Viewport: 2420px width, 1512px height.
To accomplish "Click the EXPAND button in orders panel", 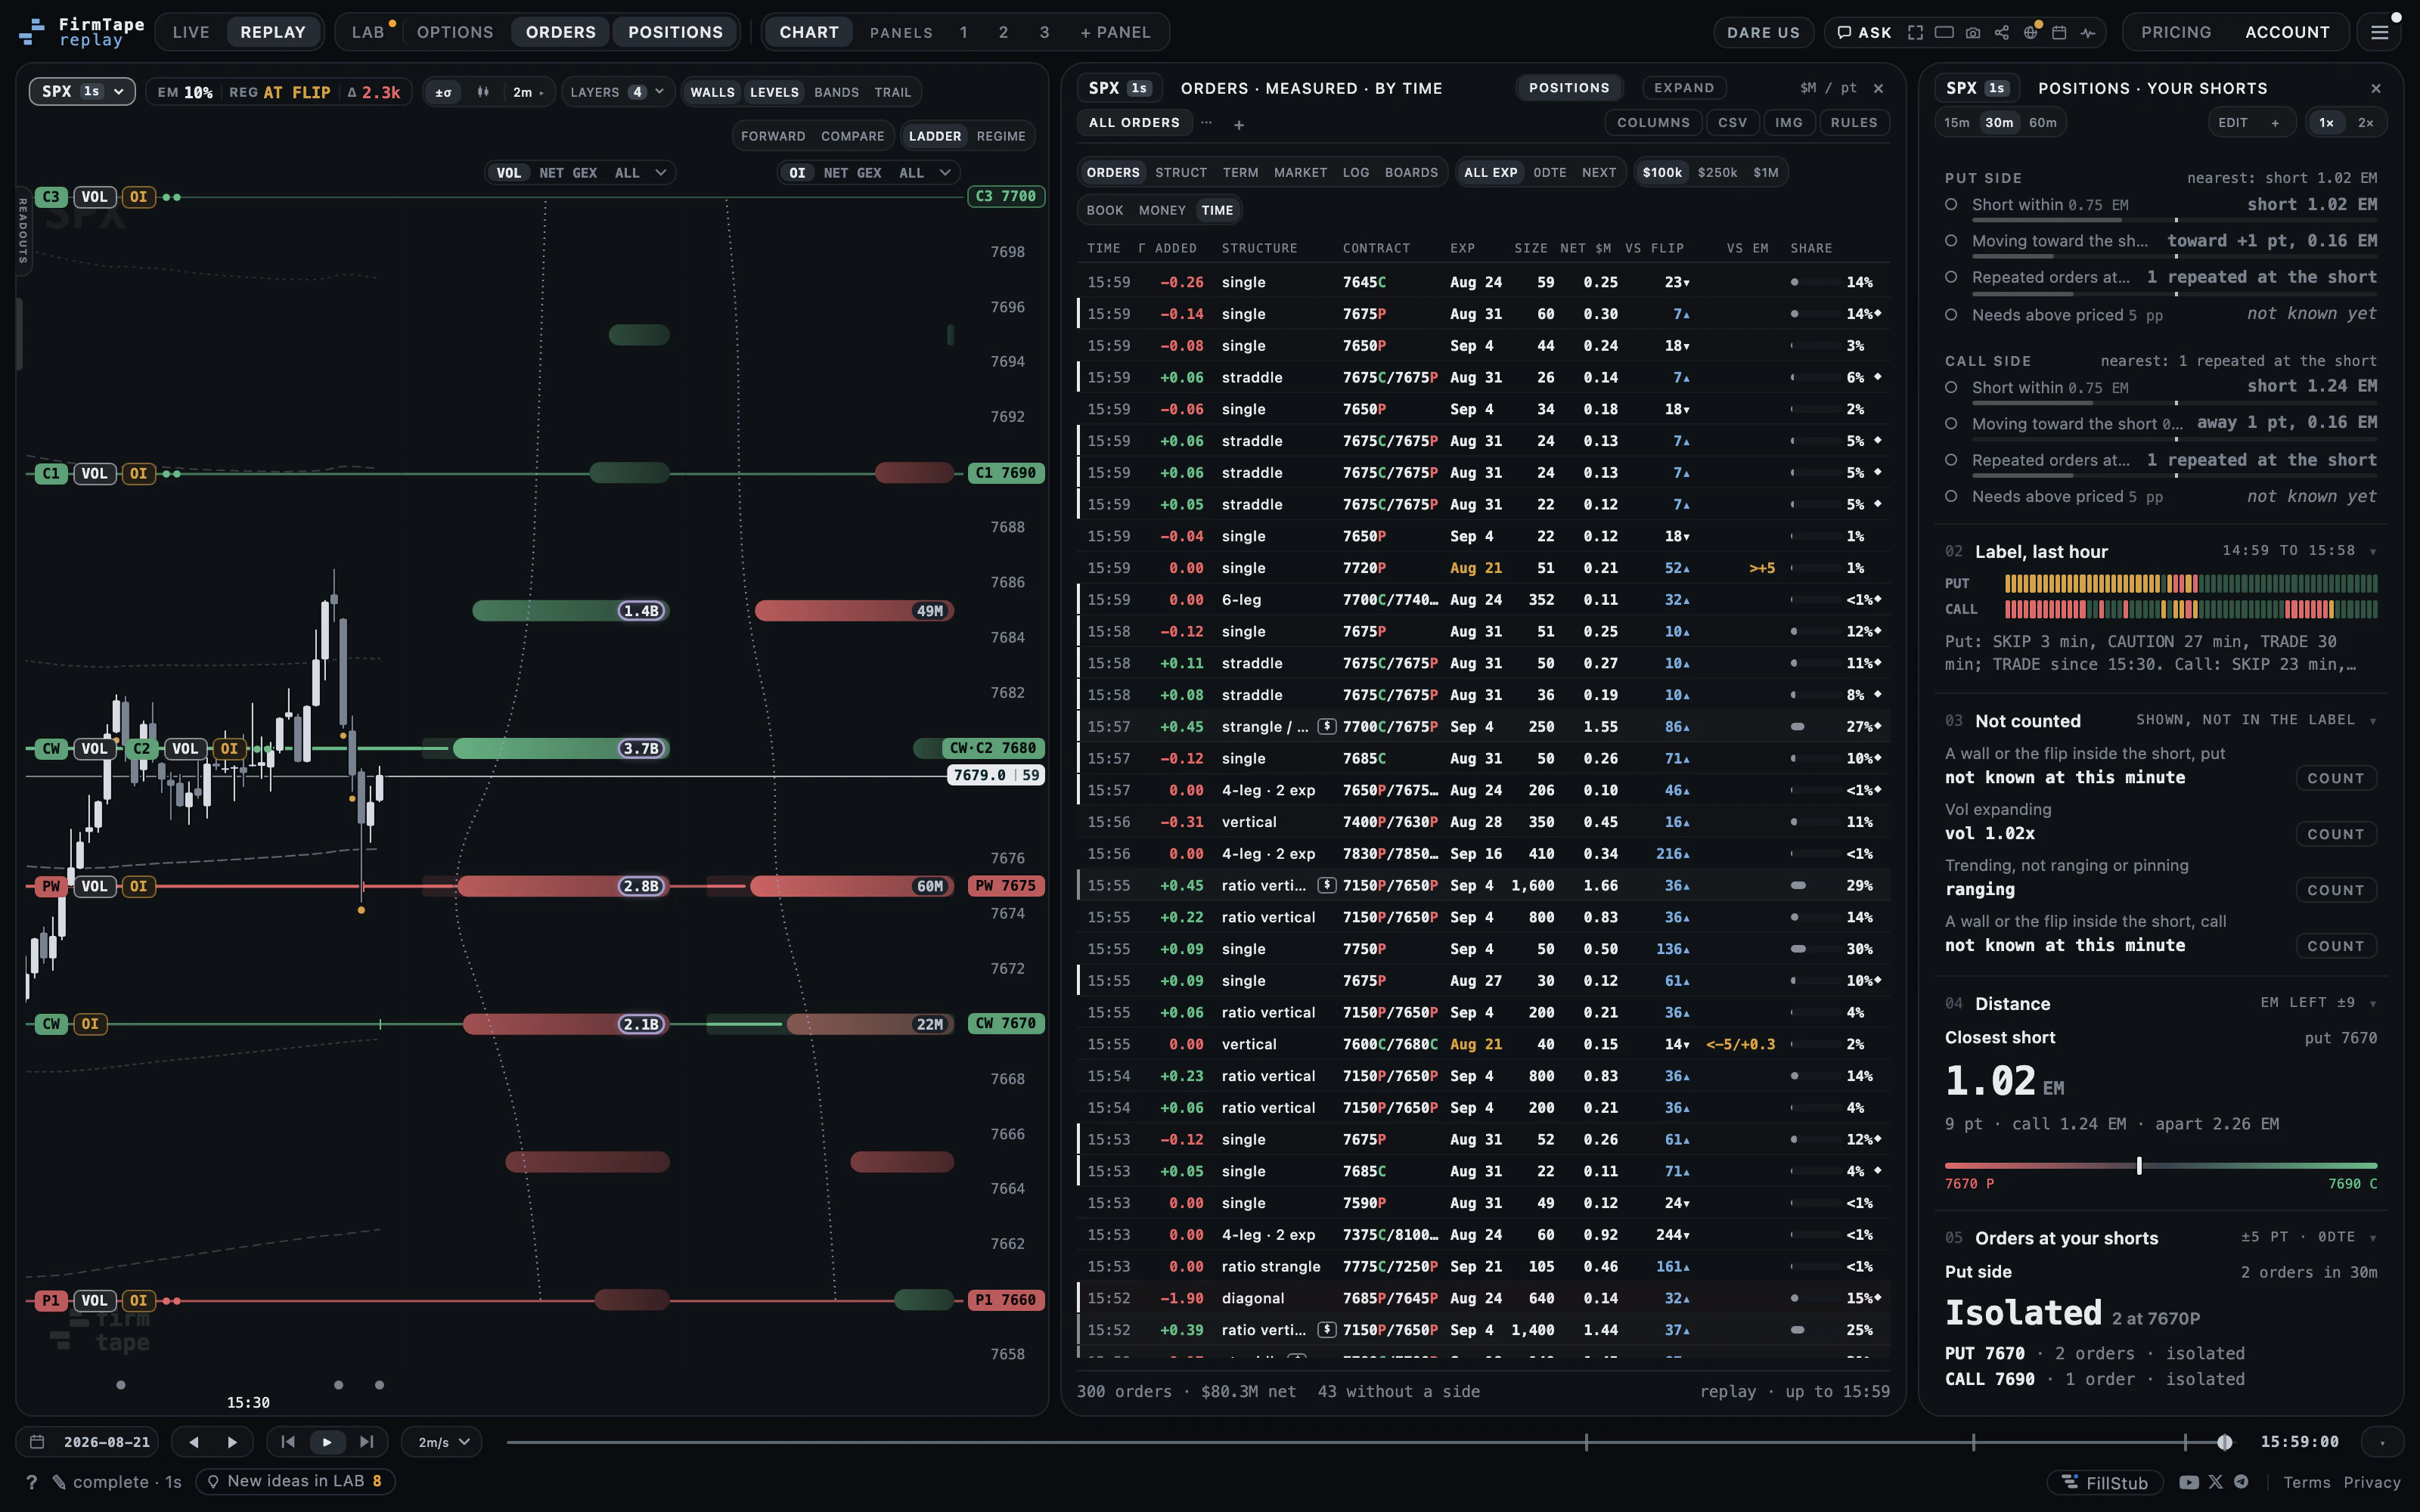I will (1684, 88).
